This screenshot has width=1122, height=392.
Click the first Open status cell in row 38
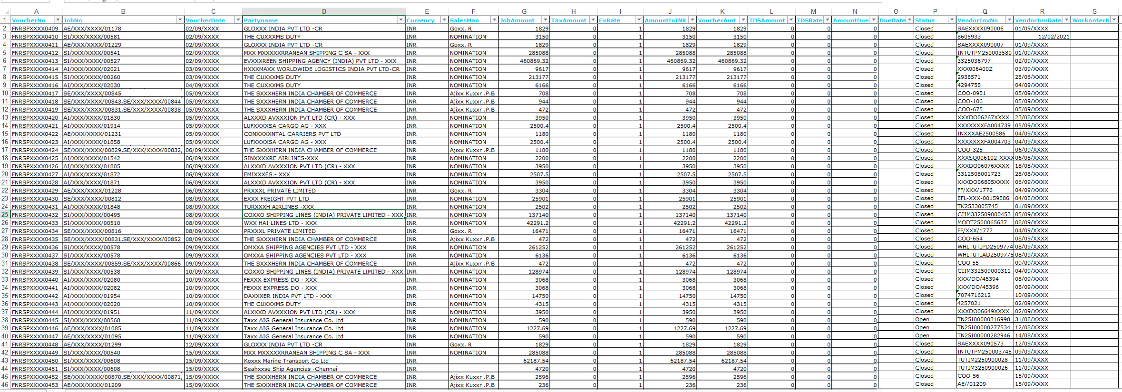click(934, 320)
